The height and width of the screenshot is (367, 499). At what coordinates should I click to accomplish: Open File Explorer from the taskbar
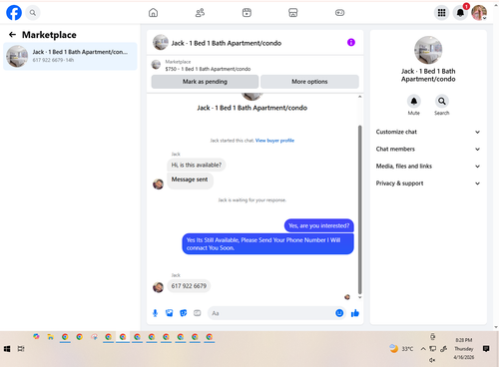pos(50,337)
